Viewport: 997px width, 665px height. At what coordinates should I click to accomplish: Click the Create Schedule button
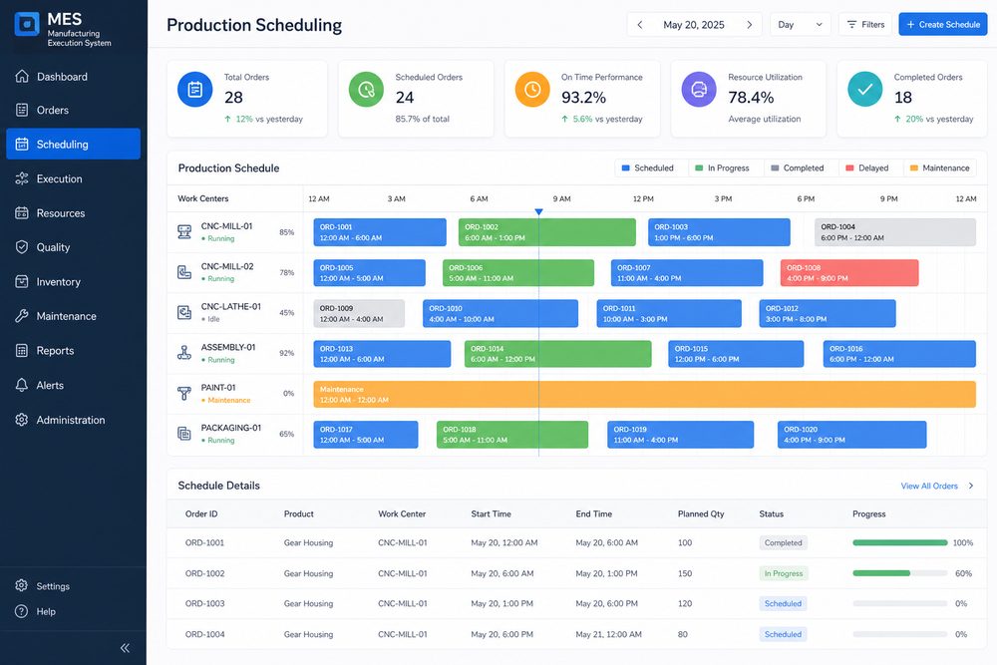tap(943, 25)
